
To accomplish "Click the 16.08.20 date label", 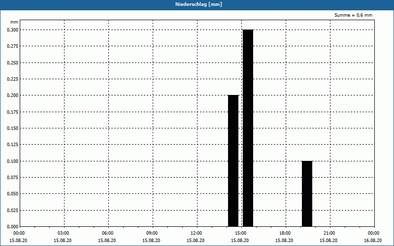I will [373, 241].
